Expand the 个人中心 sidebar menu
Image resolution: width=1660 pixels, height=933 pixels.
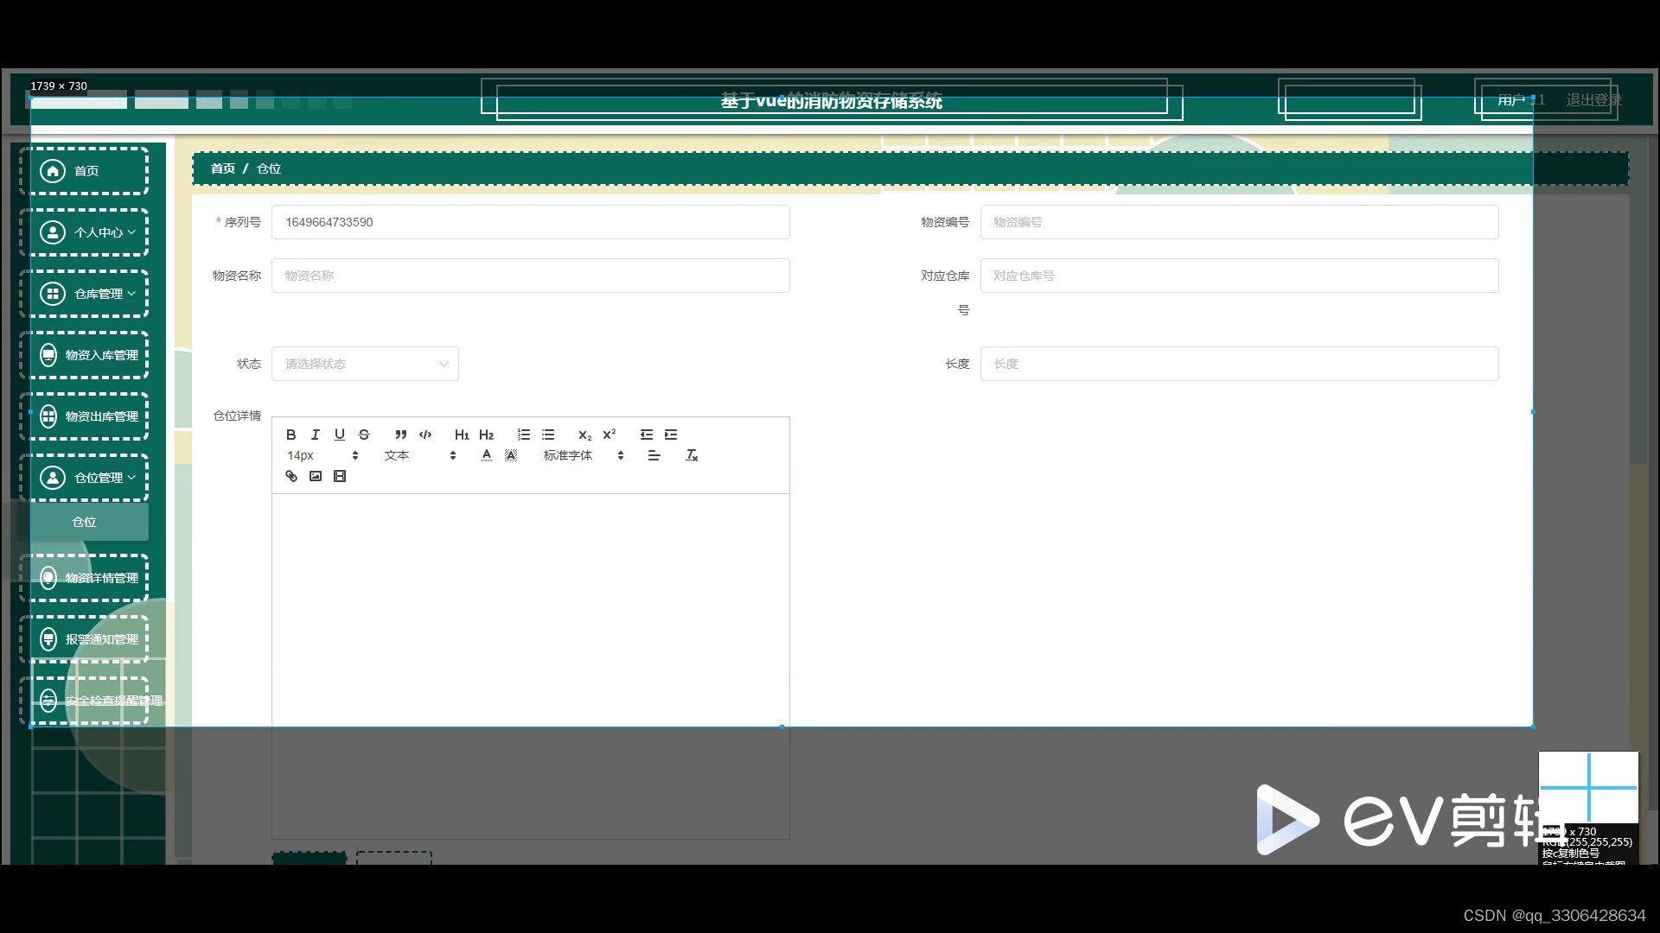85,232
